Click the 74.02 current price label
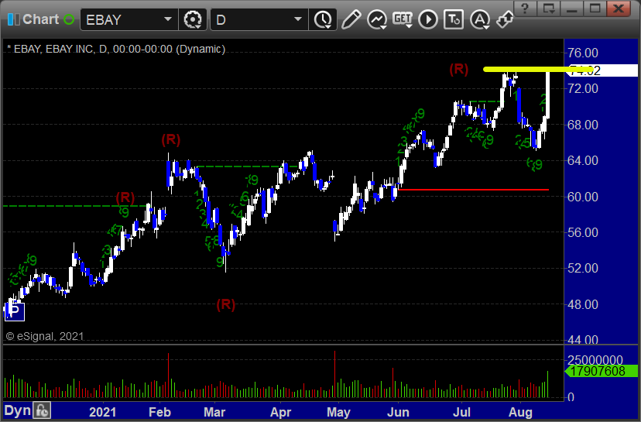Screen dimensions: 641x422 (x=603, y=70)
